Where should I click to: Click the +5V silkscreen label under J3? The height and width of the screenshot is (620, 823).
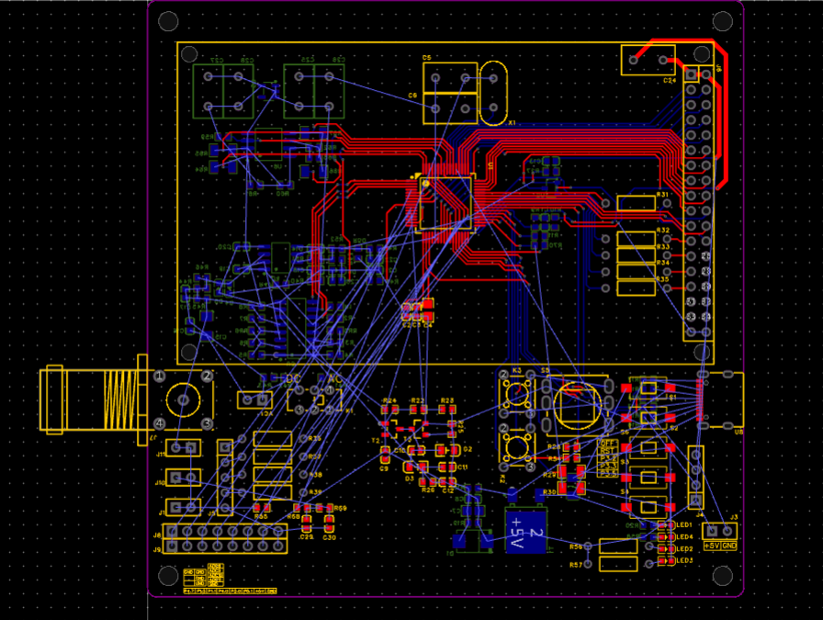712,546
